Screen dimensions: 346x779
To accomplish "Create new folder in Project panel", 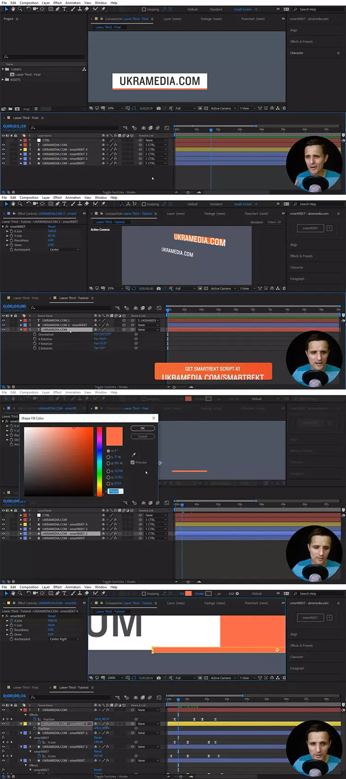I will pos(11,109).
